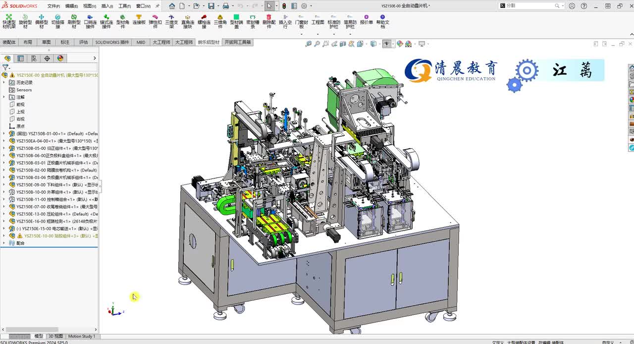Switch to the 装配体 ribbon tab
This screenshot has height=344, width=634.
[x=9, y=42]
